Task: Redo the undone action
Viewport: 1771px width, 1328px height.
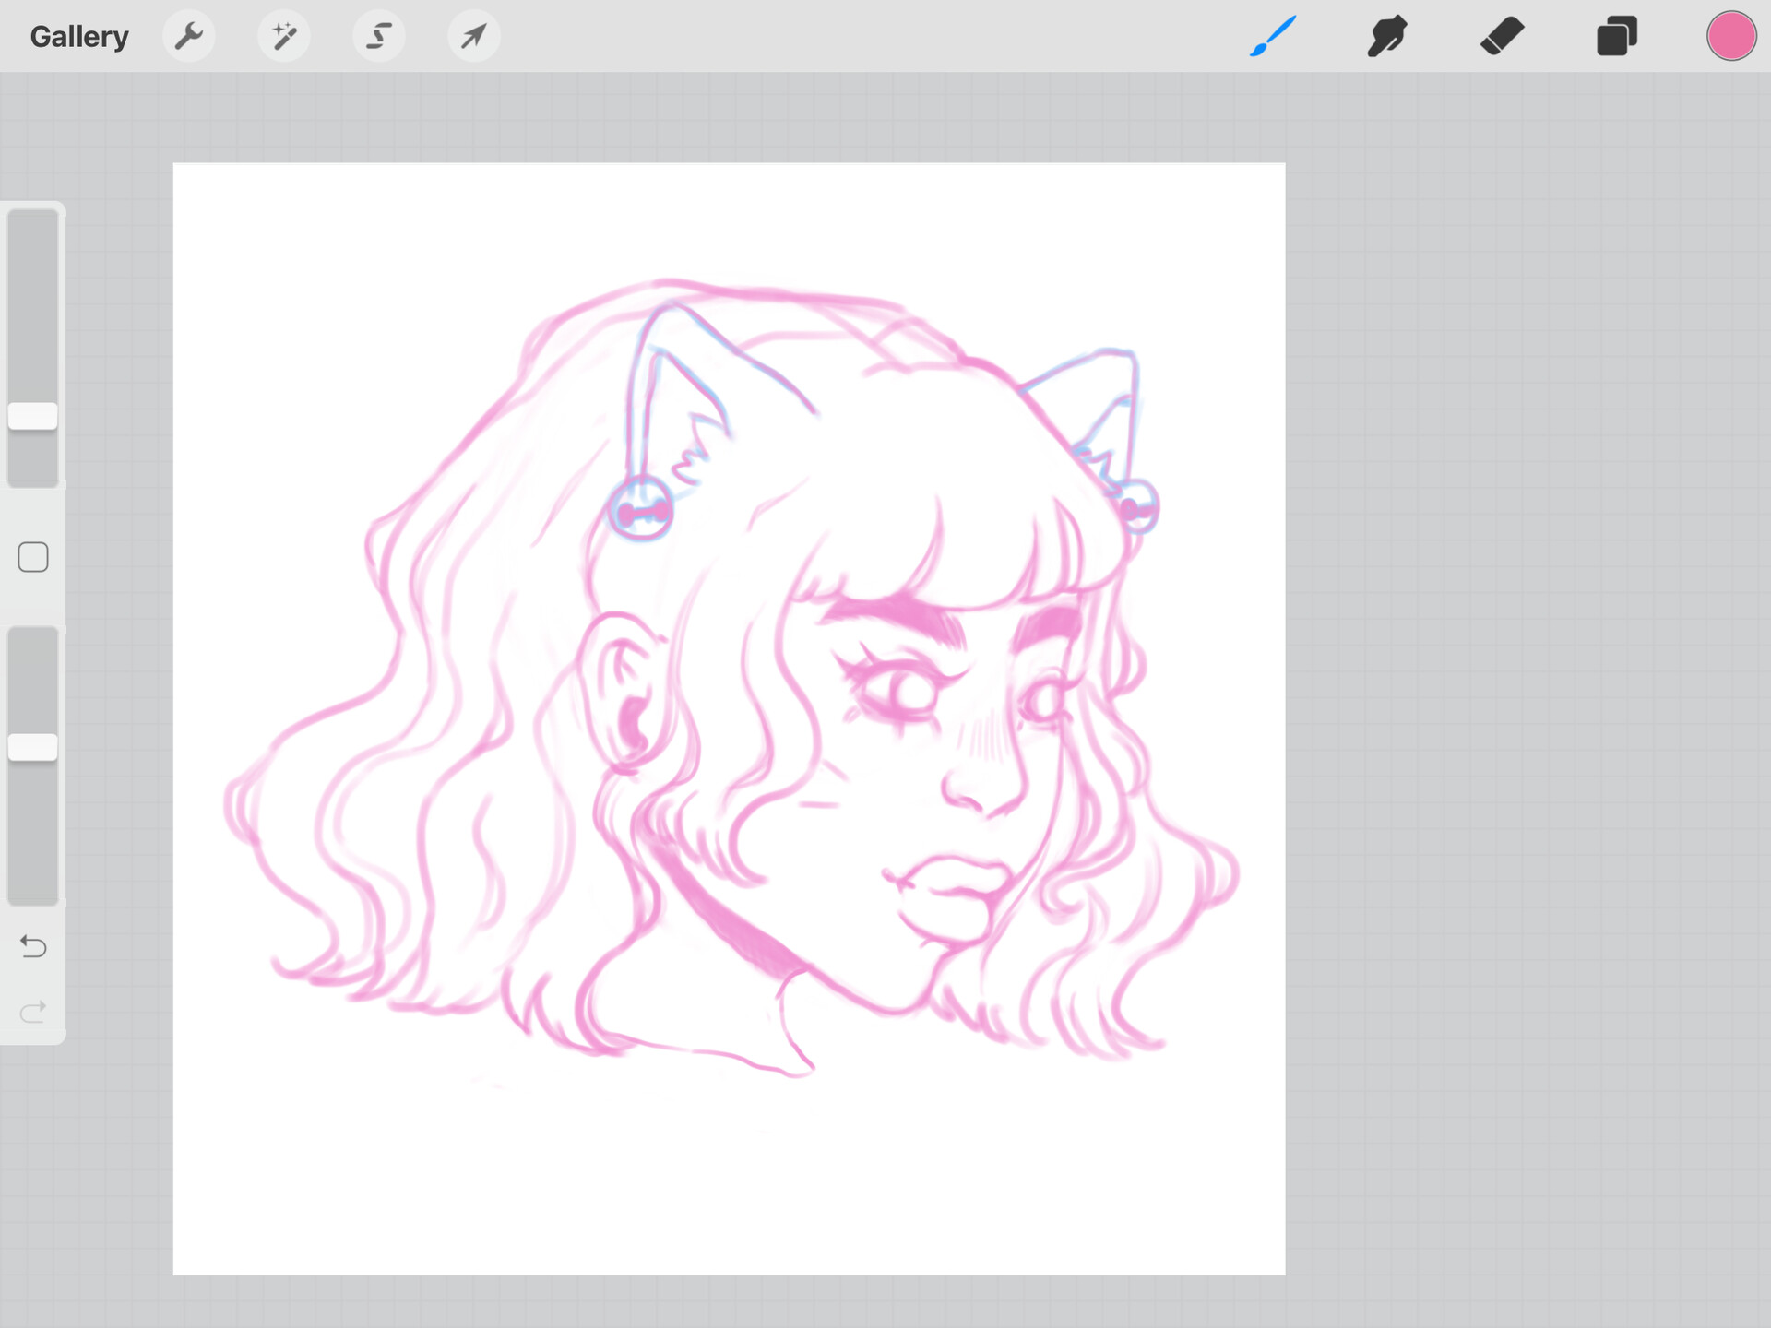Action: [x=33, y=1011]
